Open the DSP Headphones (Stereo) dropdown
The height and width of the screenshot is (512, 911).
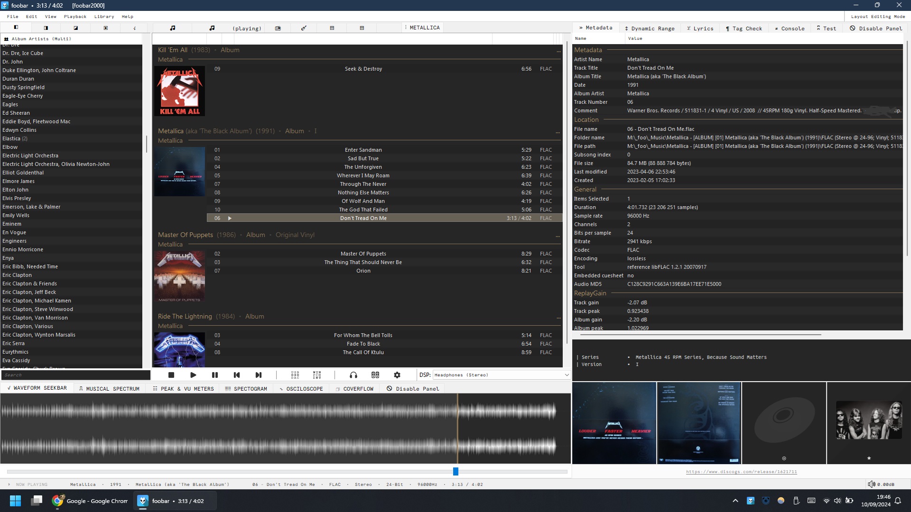pos(502,375)
